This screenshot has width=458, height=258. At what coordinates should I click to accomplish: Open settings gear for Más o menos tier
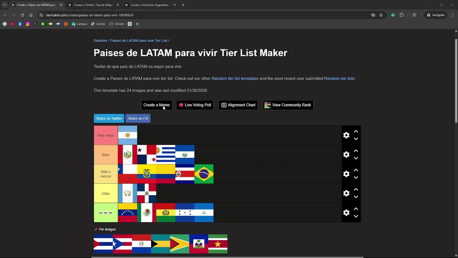346,174
